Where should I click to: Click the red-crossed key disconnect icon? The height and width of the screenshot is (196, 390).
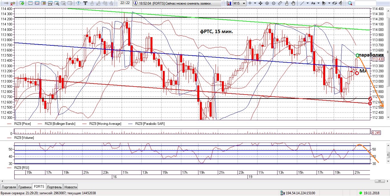click(13, 3)
